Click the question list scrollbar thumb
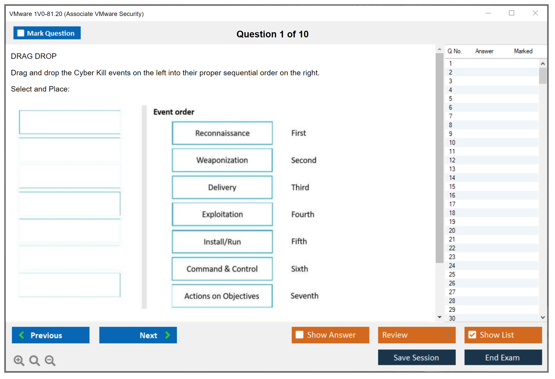This screenshot has width=555, height=379. point(543,76)
